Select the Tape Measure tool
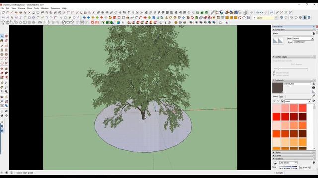 pyautogui.click(x=2, y=83)
